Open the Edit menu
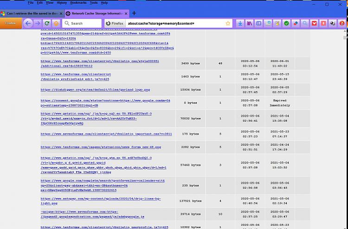 point(40,3)
